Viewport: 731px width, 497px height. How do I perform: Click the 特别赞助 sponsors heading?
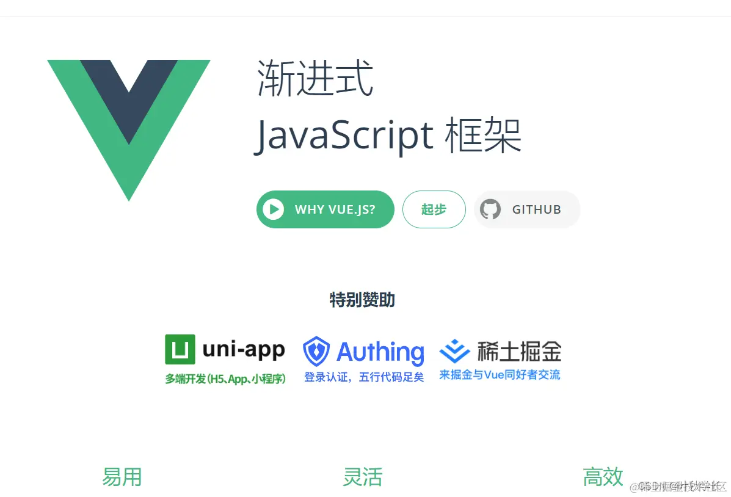pyautogui.click(x=362, y=299)
